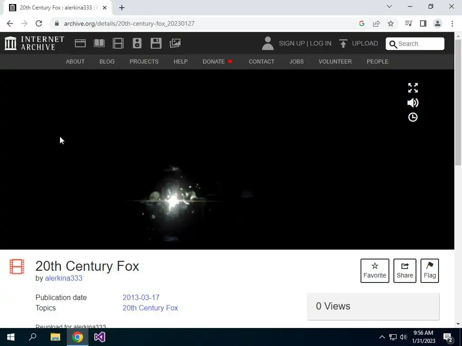This screenshot has height=346, width=462.
Task: Toggle the Chrome side panel
Action: pos(423,23)
